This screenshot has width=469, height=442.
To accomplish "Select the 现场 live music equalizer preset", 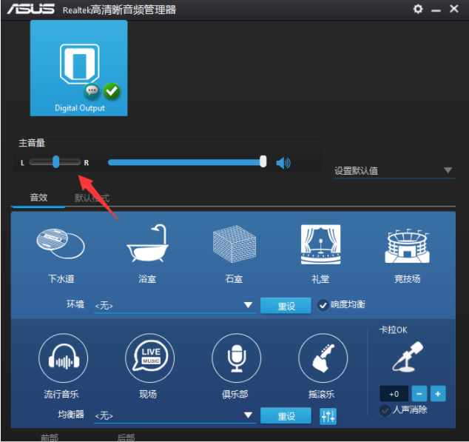I will [149, 358].
